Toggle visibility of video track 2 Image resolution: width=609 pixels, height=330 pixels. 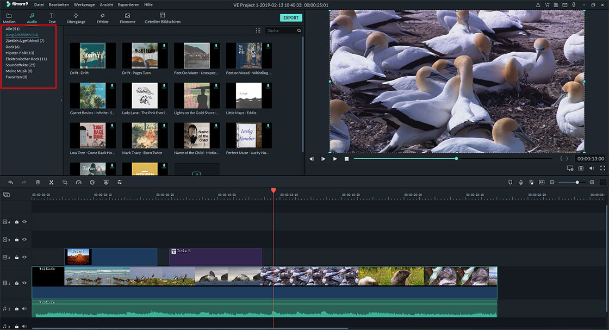[24, 257]
